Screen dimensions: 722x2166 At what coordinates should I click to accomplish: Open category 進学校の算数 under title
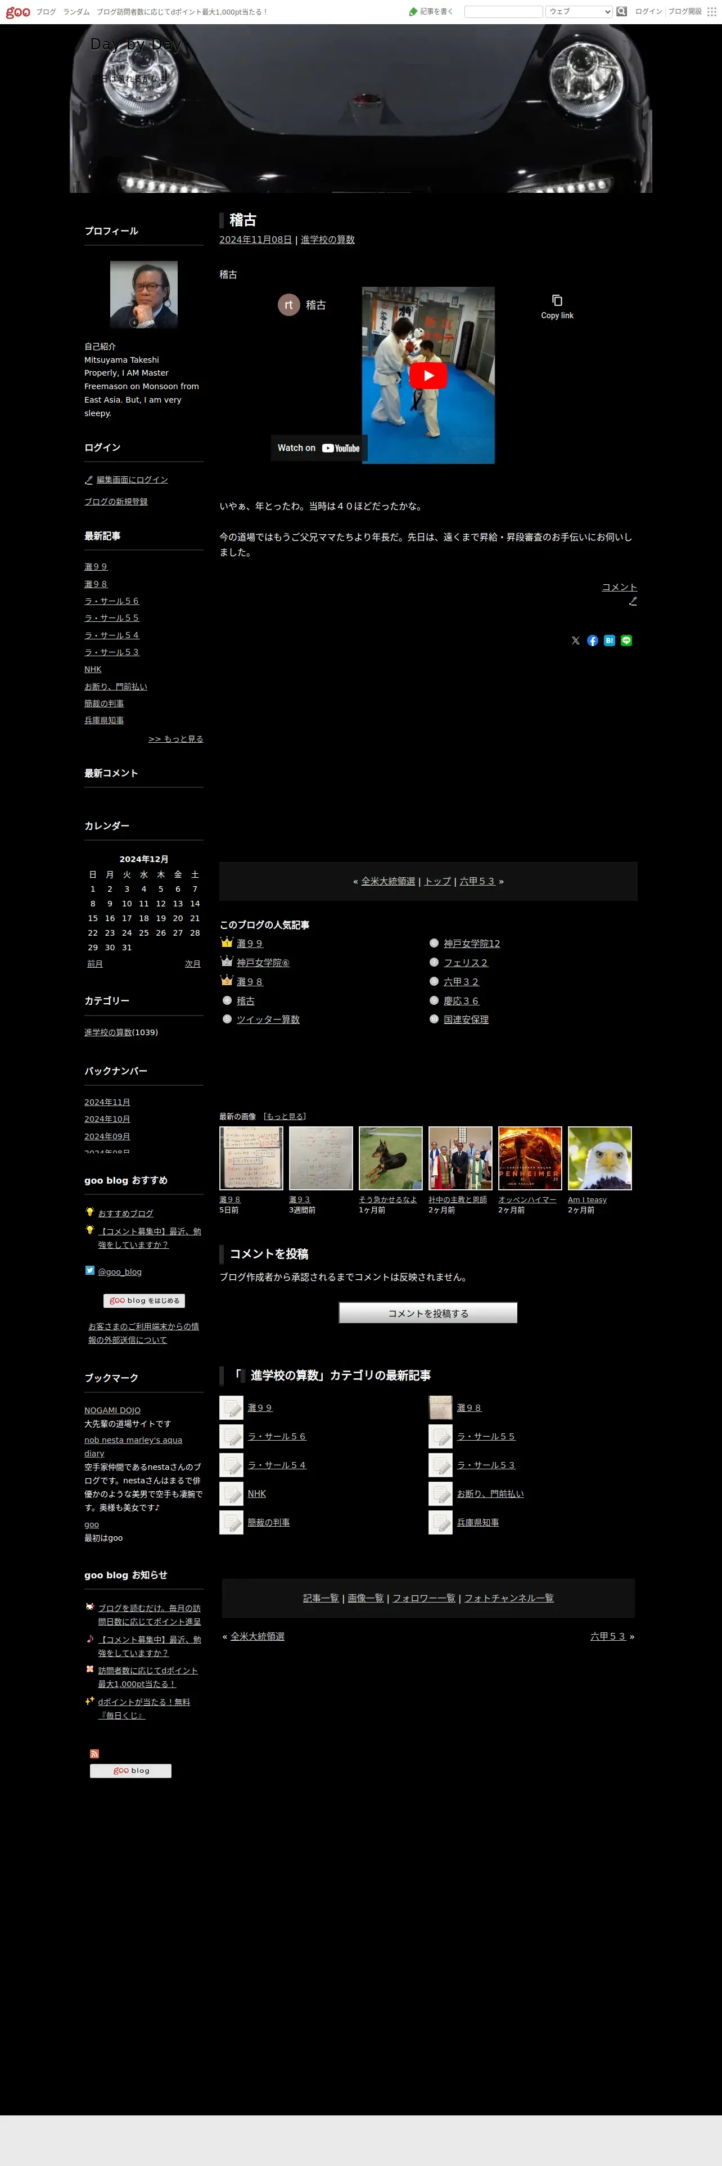point(328,240)
